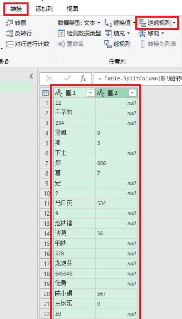Select the cell containing 567
Screen dimensions: 182x319
[x=117, y=294]
